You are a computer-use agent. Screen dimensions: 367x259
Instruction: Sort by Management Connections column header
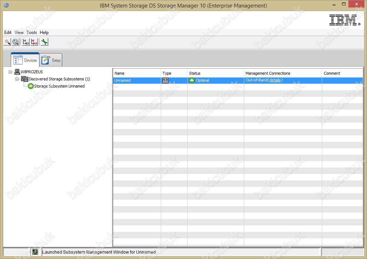pyautogui.click(x=283, y=73)
